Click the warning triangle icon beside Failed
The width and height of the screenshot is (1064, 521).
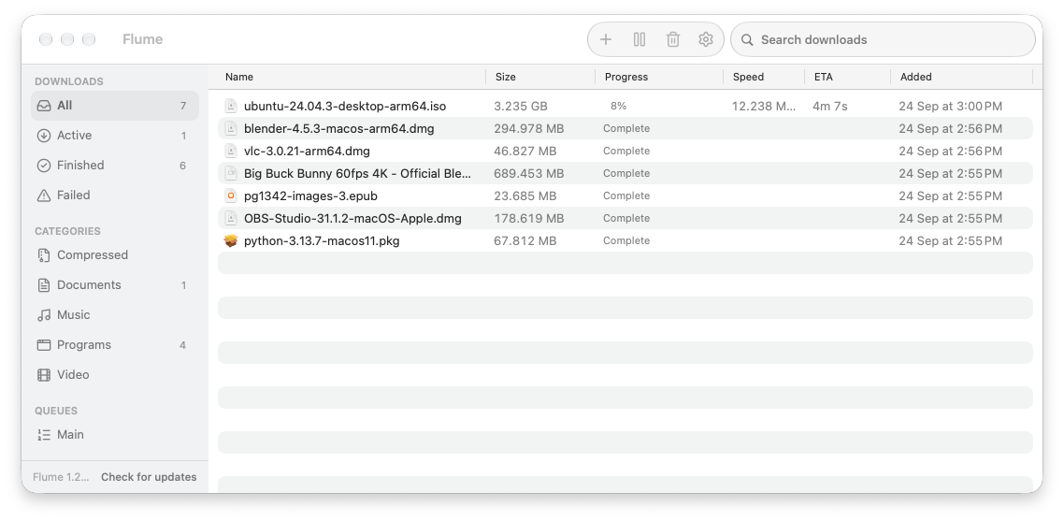coord(43,195)
